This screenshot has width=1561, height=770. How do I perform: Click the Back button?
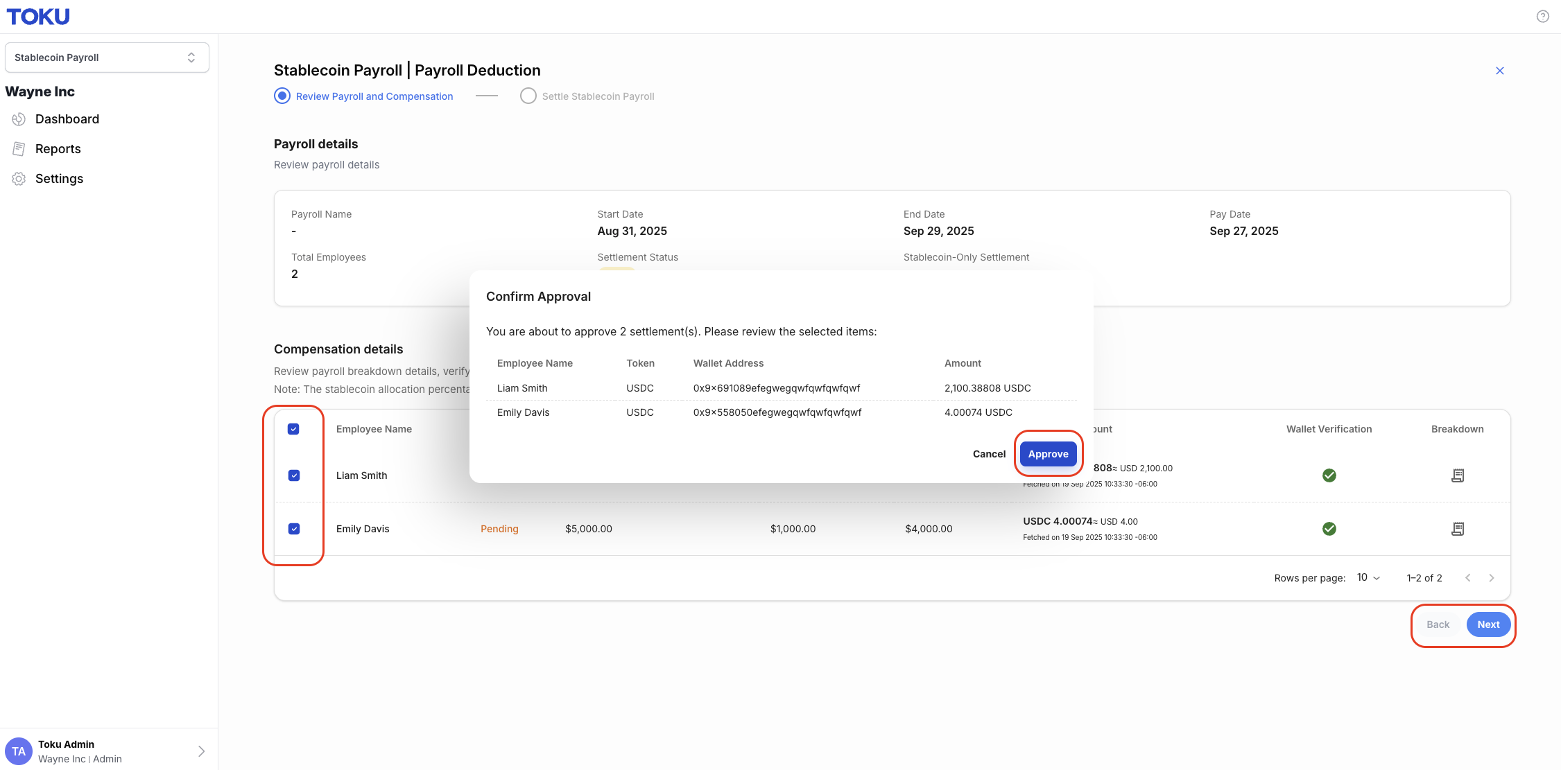point(1438,624)
